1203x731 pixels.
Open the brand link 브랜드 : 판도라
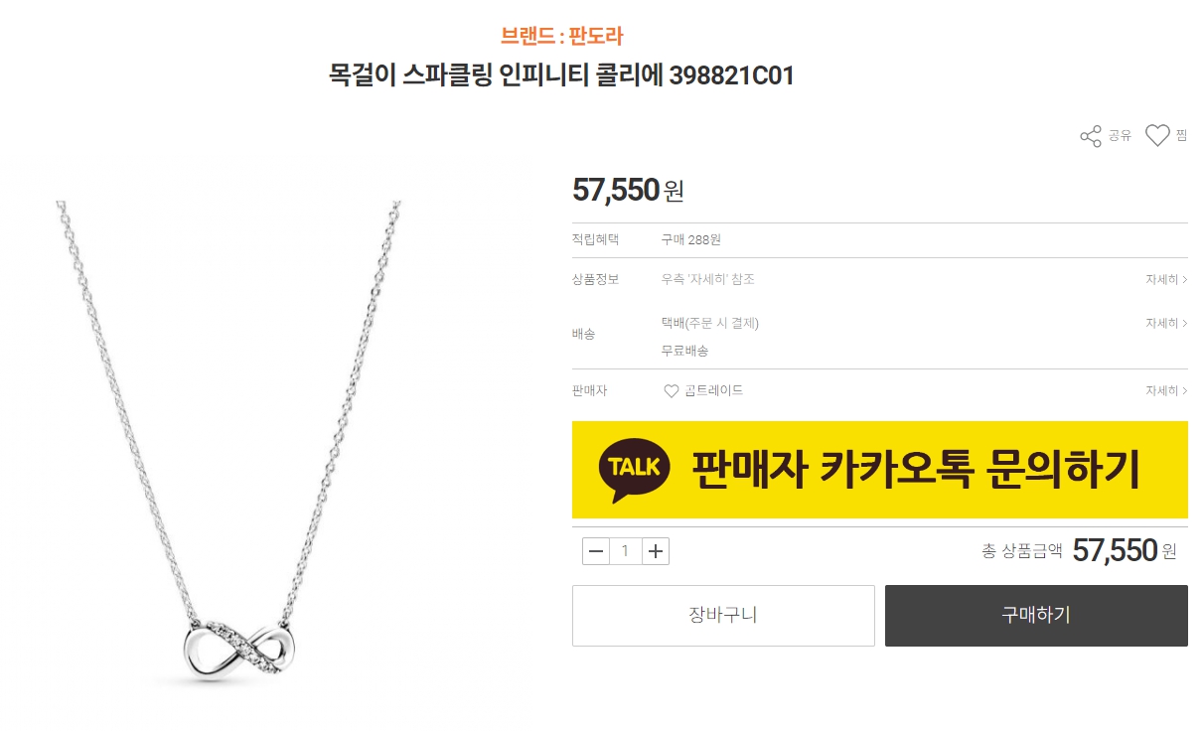pos(562,37)
